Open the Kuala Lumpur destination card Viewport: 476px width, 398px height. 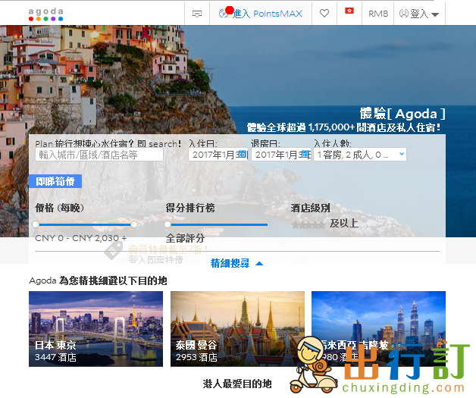point(378,329)
